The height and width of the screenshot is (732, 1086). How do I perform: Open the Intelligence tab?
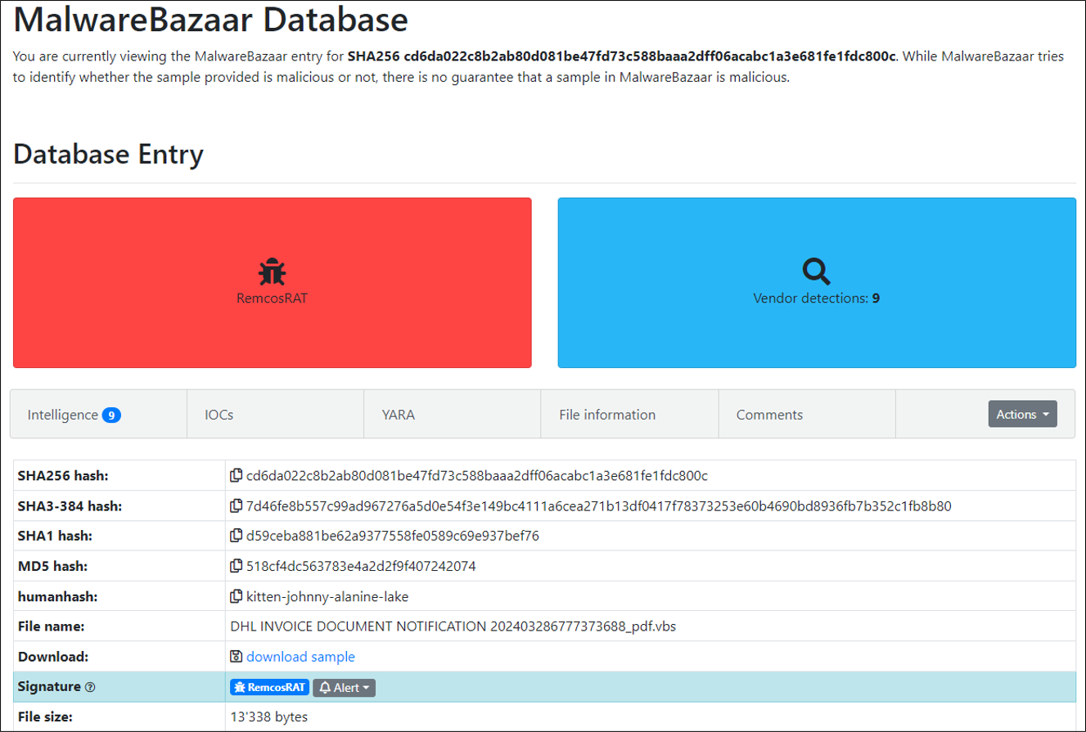[98, 415]
